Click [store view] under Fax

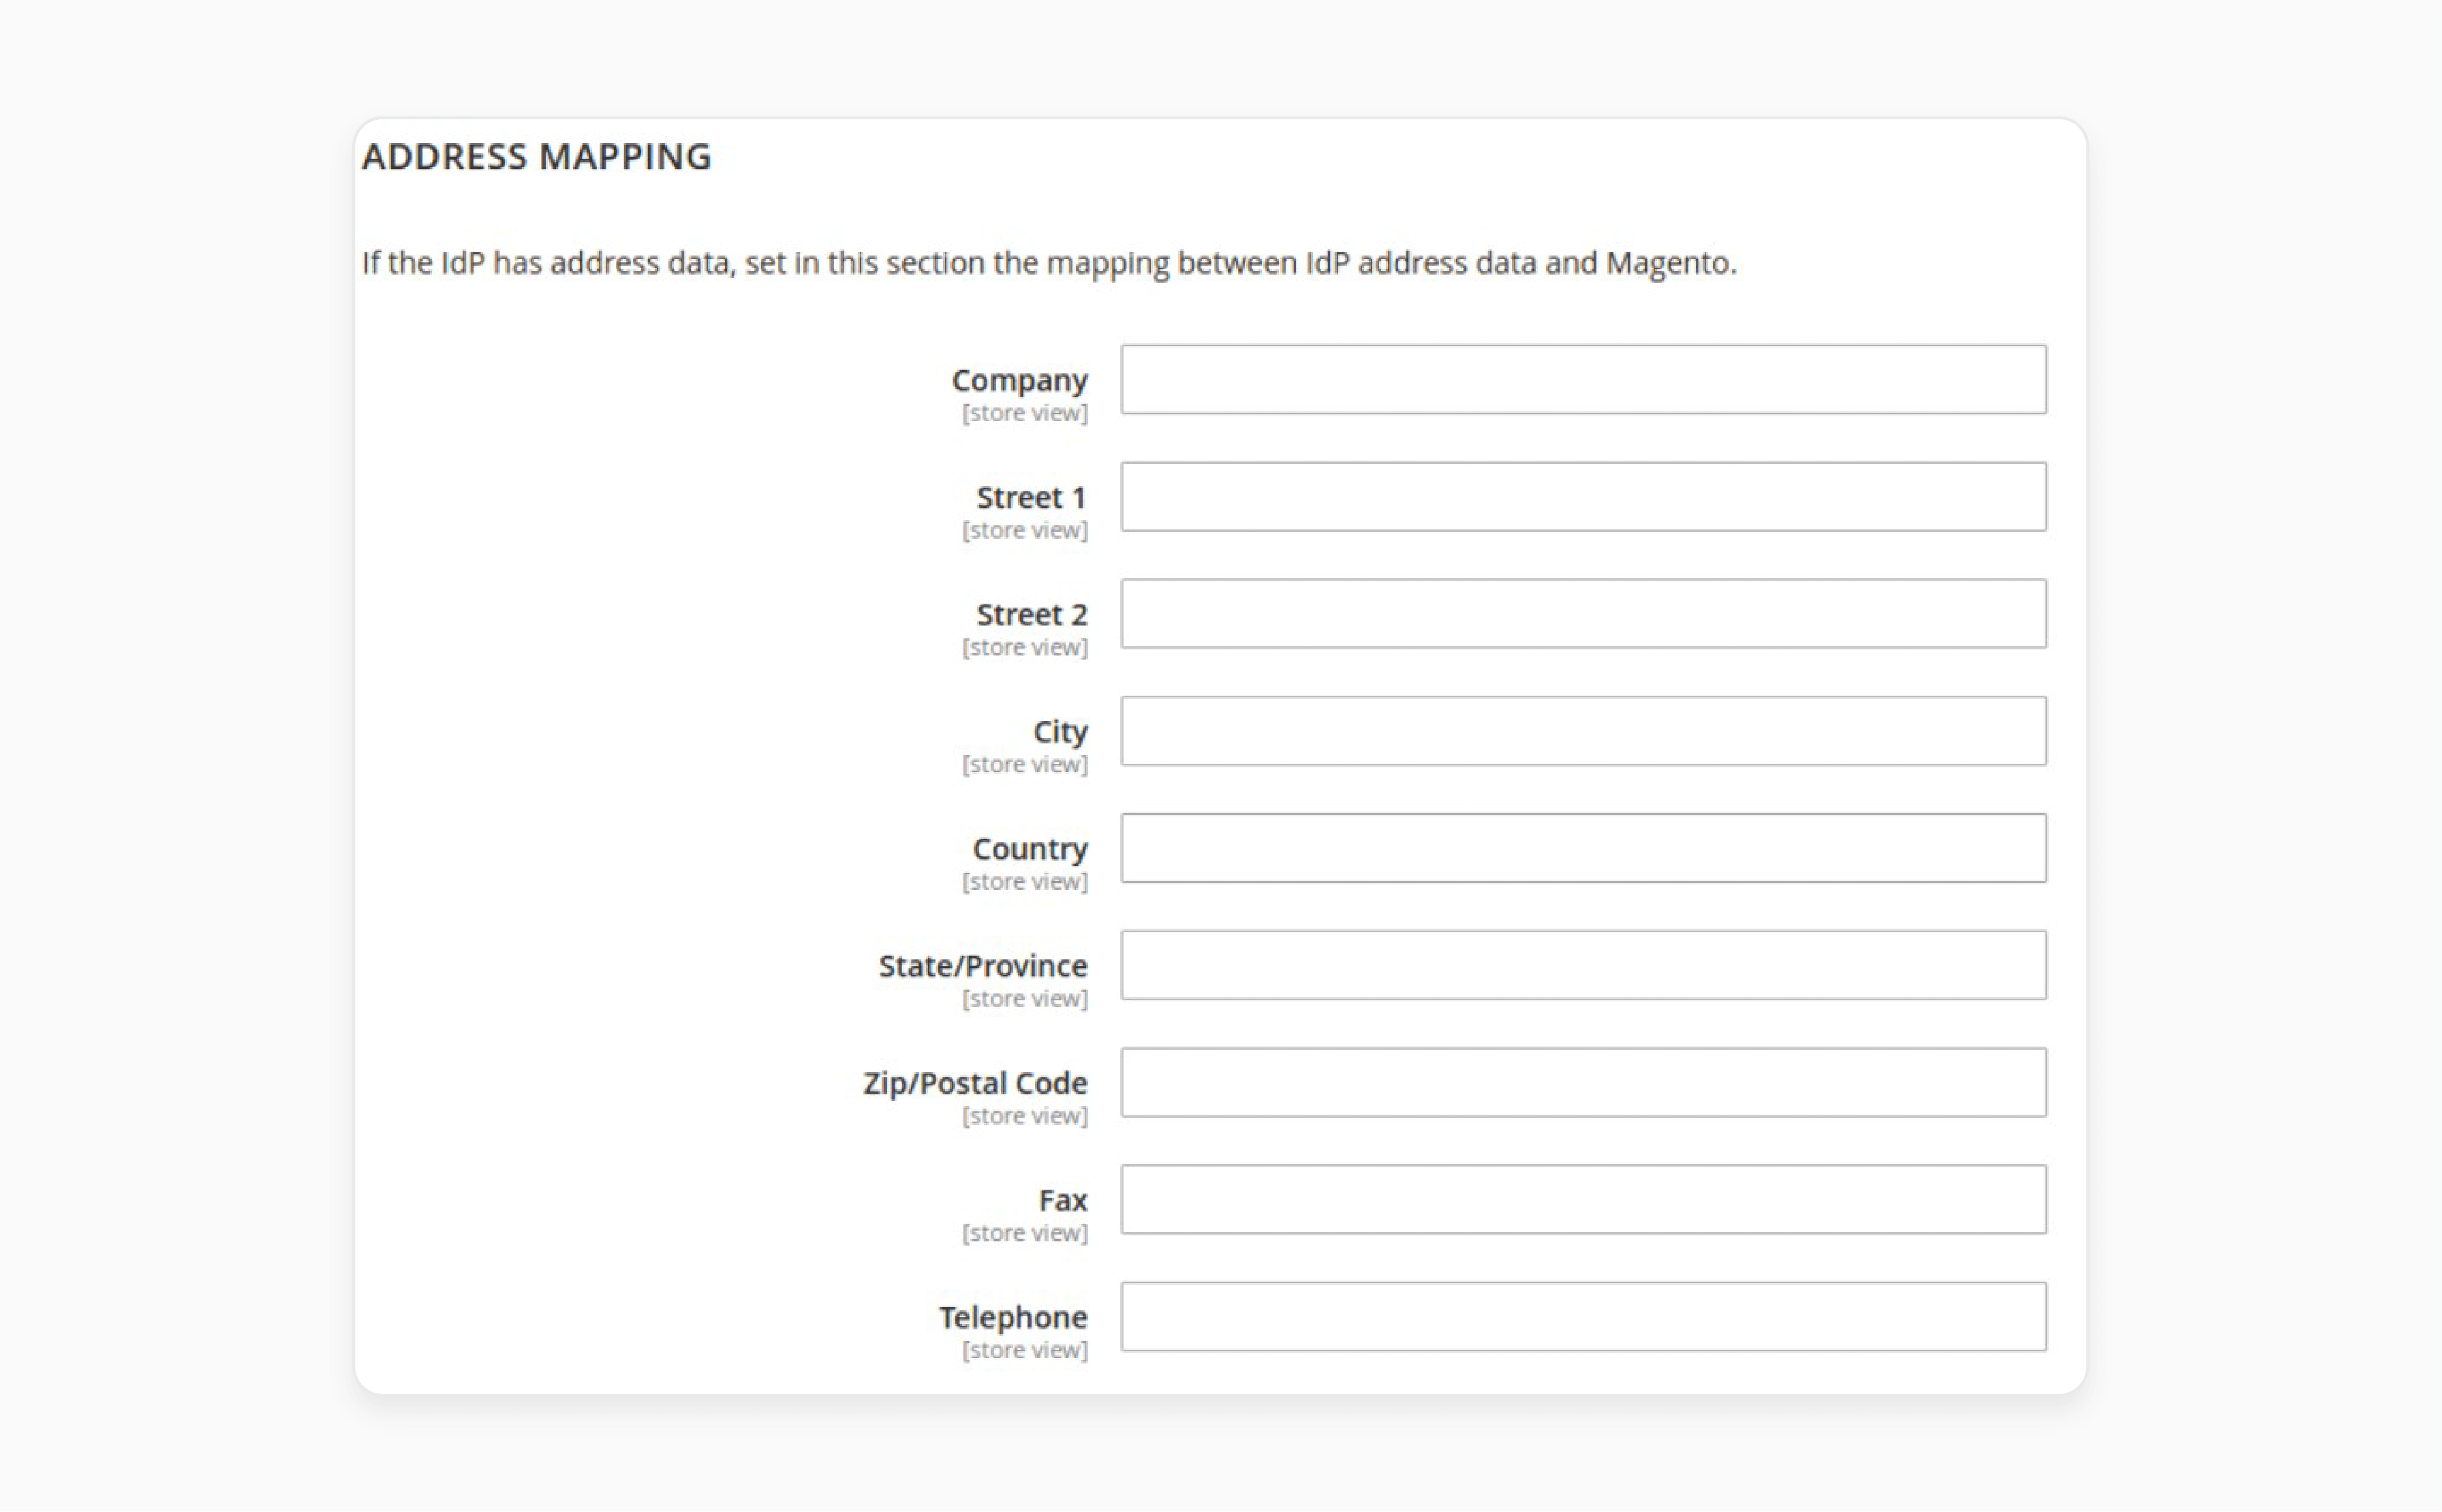point(1024,1233)
